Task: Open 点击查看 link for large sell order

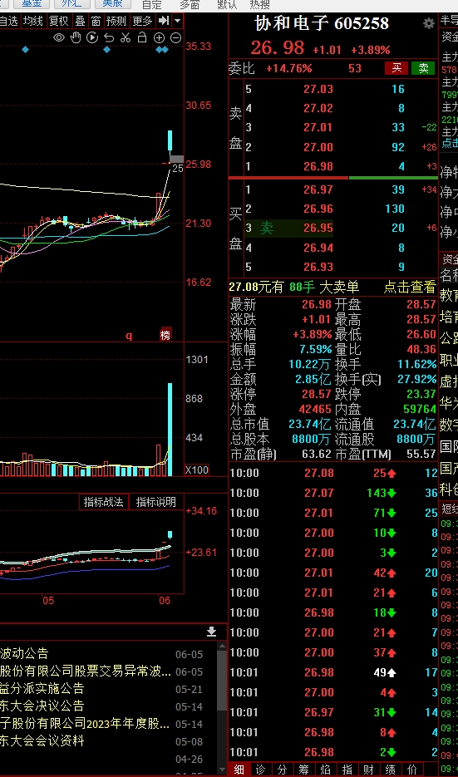Action: click(x=410, y=287)
